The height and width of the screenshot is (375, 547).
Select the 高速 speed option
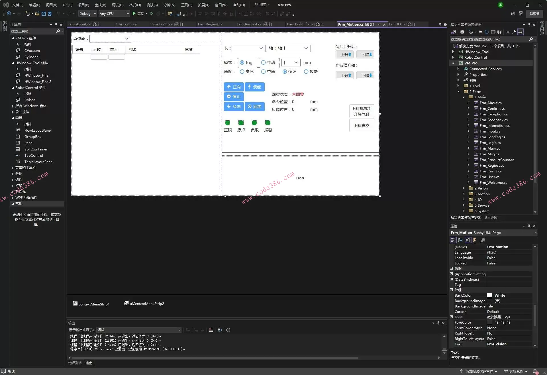[x=242, y=72]
